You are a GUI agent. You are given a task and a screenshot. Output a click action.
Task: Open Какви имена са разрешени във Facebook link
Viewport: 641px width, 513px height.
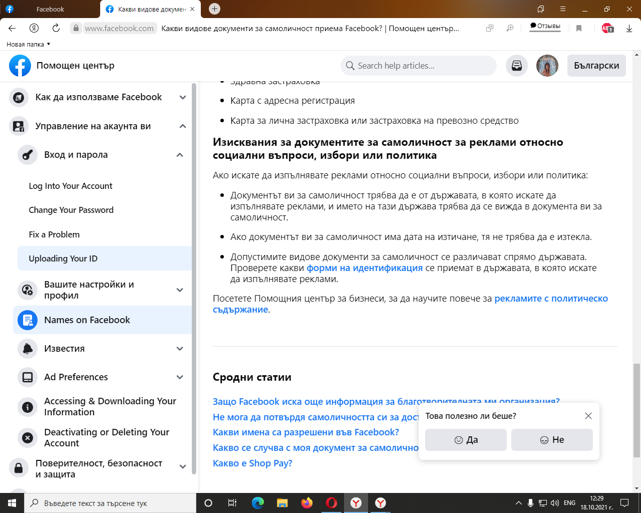(x=306, y=432)
